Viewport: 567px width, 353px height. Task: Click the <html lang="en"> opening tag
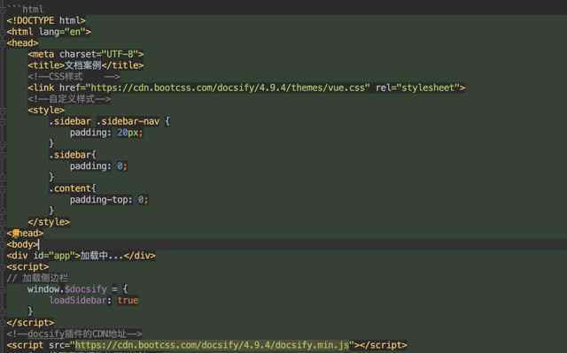click(49, 32)
